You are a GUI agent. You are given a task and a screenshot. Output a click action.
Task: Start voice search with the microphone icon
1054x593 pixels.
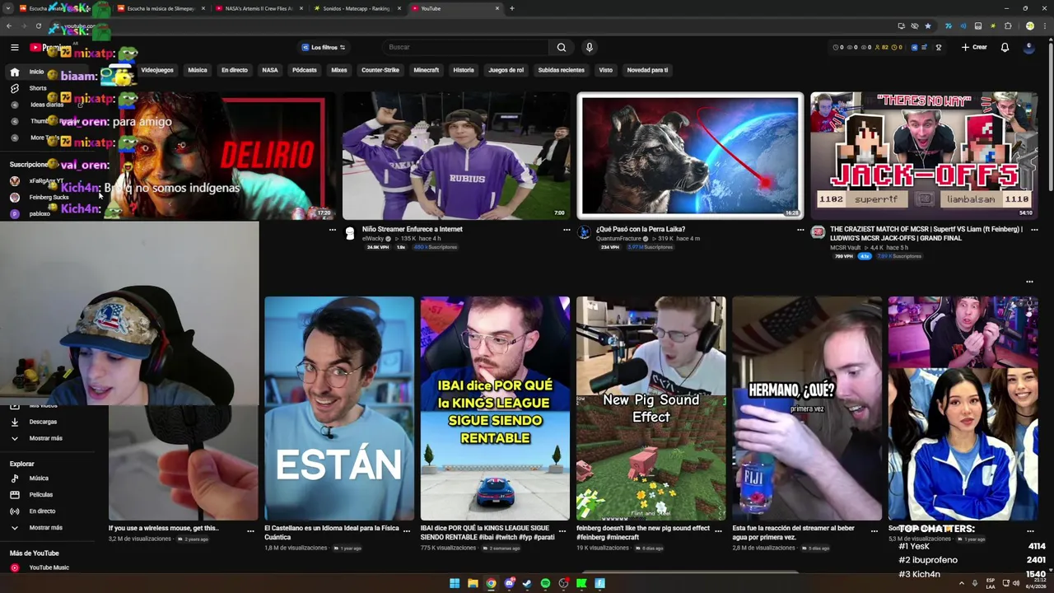click(589, 47)
